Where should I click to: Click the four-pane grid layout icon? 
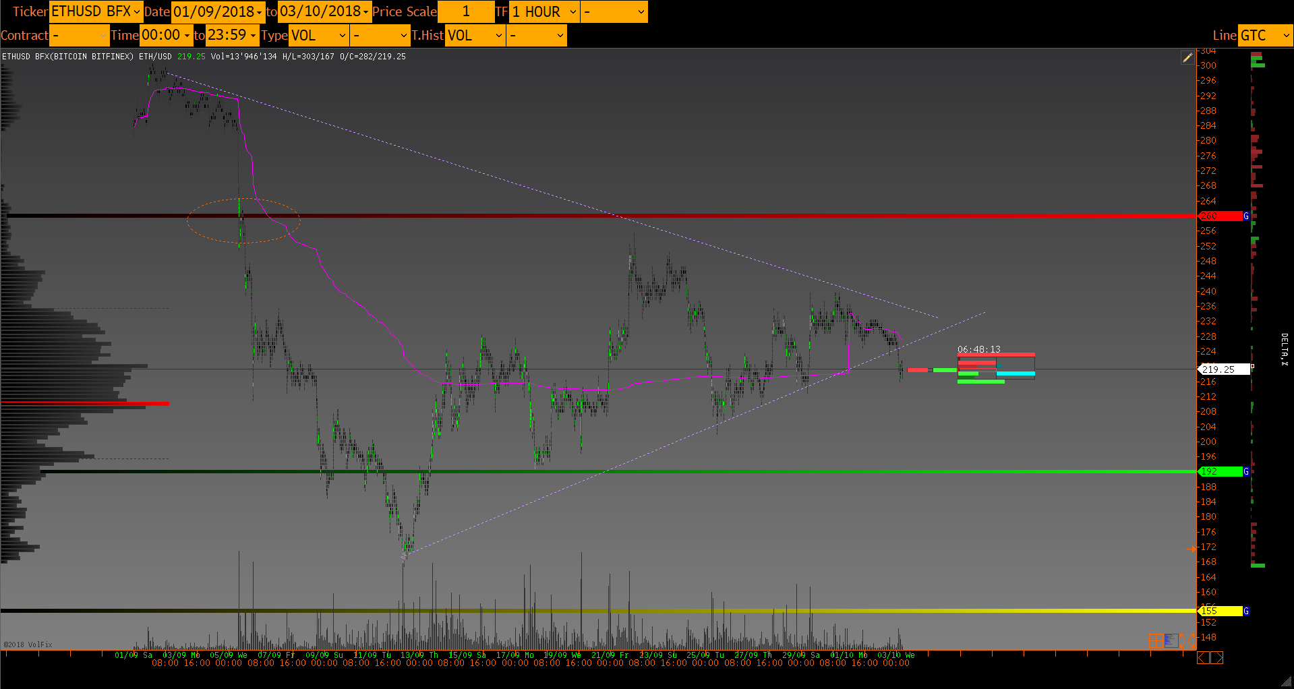(1155, 640)
